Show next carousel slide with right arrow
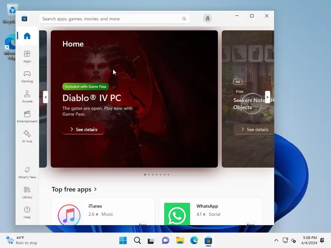The height and width of the screenshot is (248, 331). (x=267, y=97)
